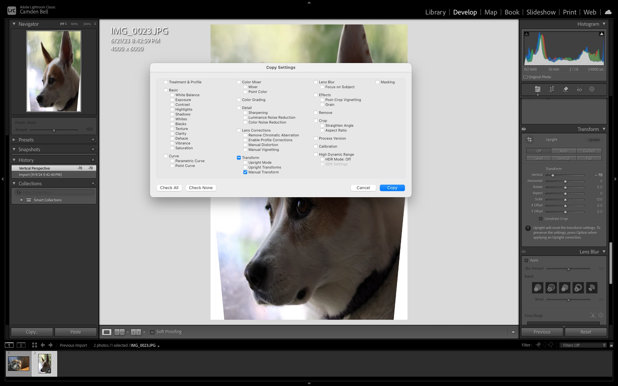
Task: Switch to grid view icon in filmstrip
Action: pyautogui.click(x=34, y=345)
